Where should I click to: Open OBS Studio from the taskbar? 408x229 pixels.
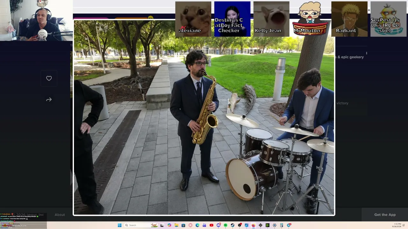(x=239, y=225)
